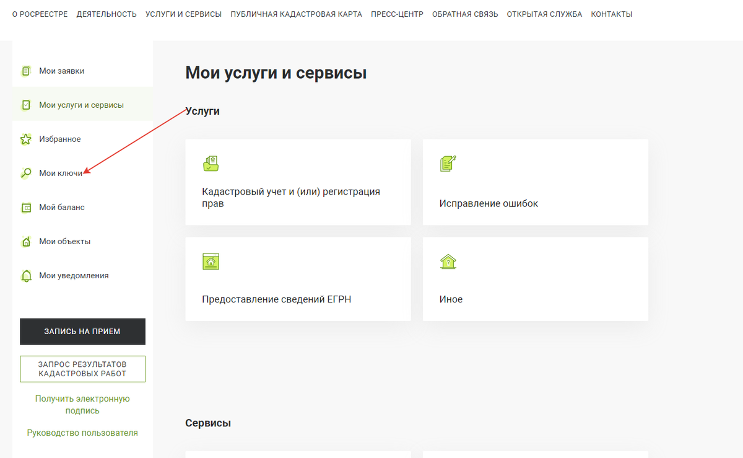
Task: Follow the Получить электронную подпись link
Action: [82, 405]
